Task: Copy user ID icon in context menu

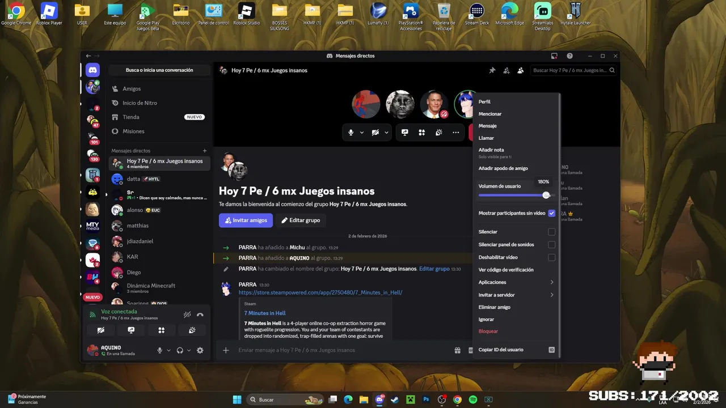Action: click(551, 350)
